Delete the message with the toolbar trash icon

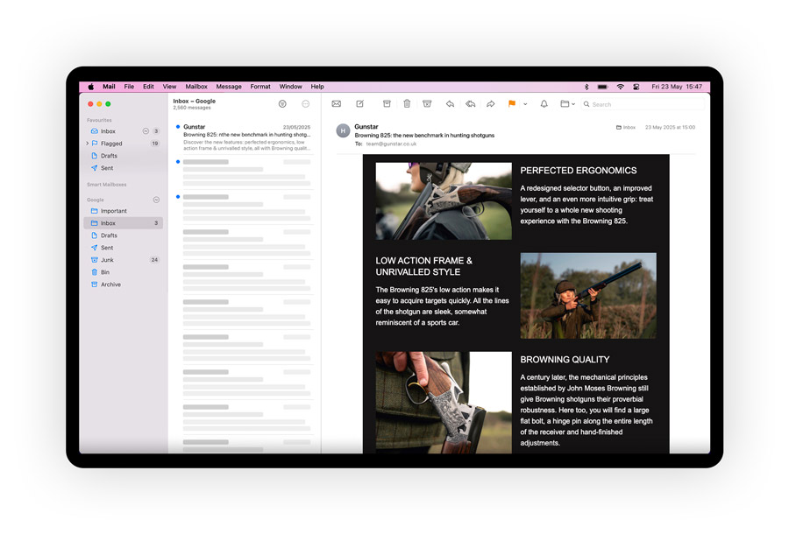(x=407, y=104)
